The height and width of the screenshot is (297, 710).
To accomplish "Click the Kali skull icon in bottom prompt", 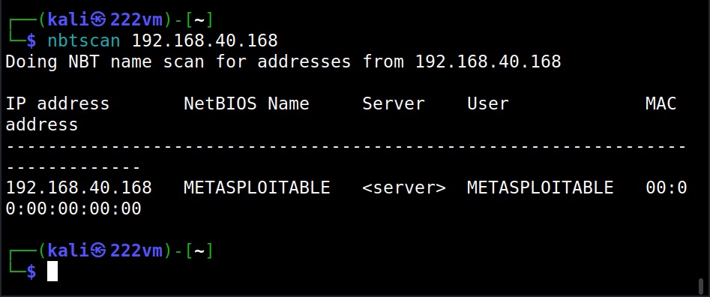I will [97, 250].
